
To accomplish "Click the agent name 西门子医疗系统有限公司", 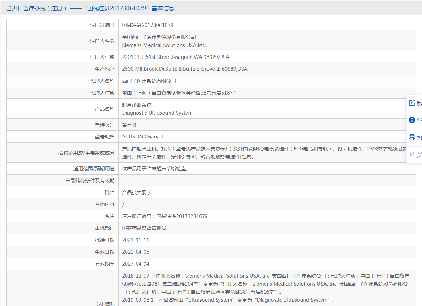I will click(x=149, y=81).
